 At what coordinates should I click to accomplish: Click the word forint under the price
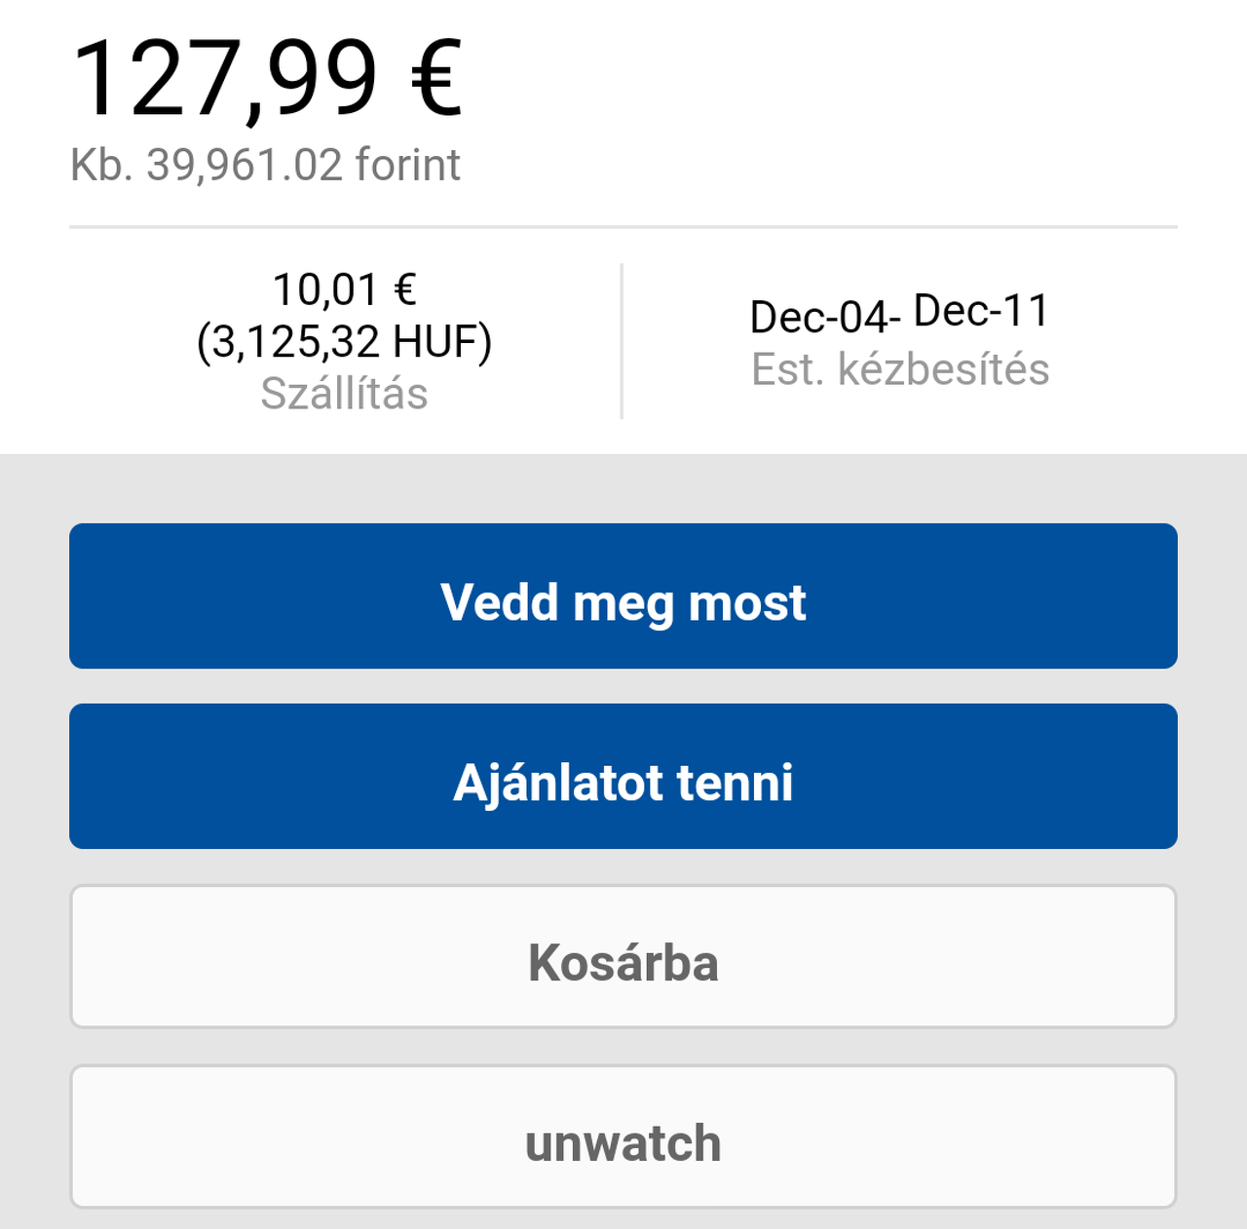point(407,165)
